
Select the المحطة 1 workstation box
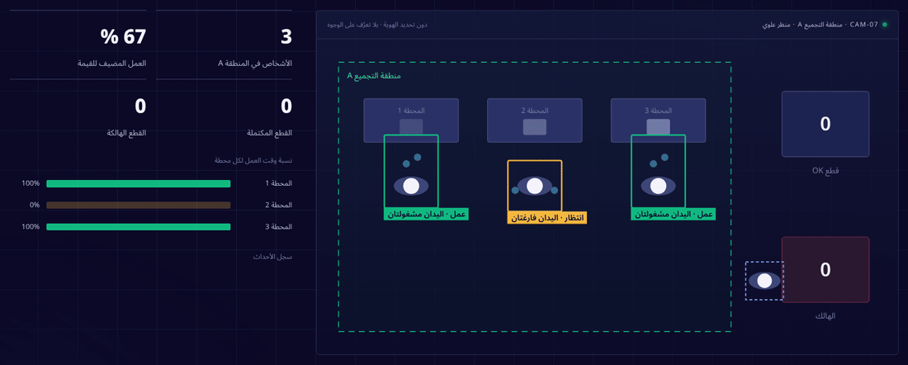(411, 121)
